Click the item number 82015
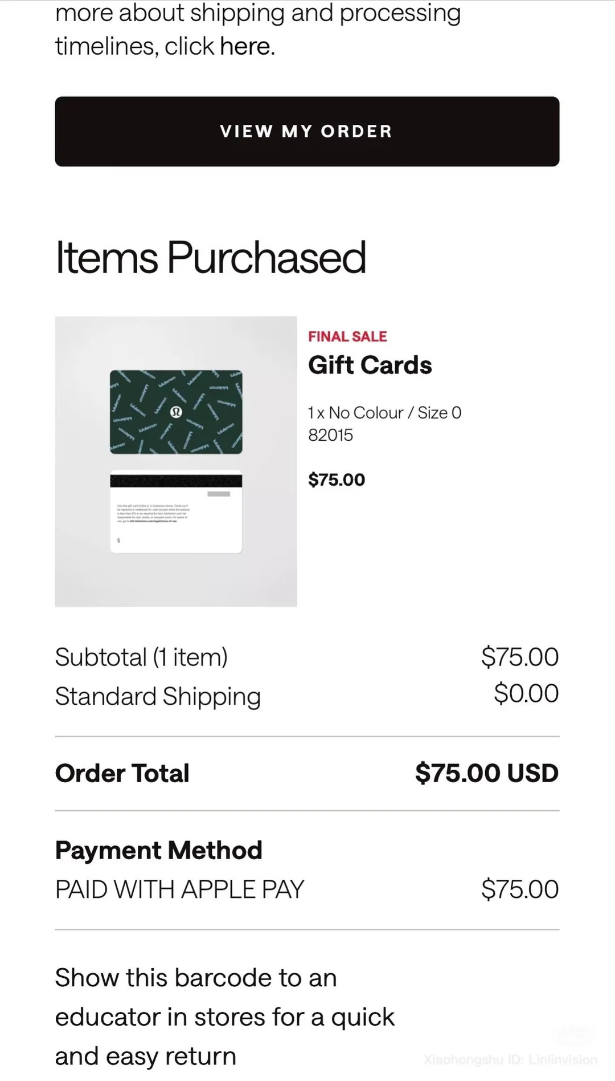615x1081 pixels. coord(330,435)
